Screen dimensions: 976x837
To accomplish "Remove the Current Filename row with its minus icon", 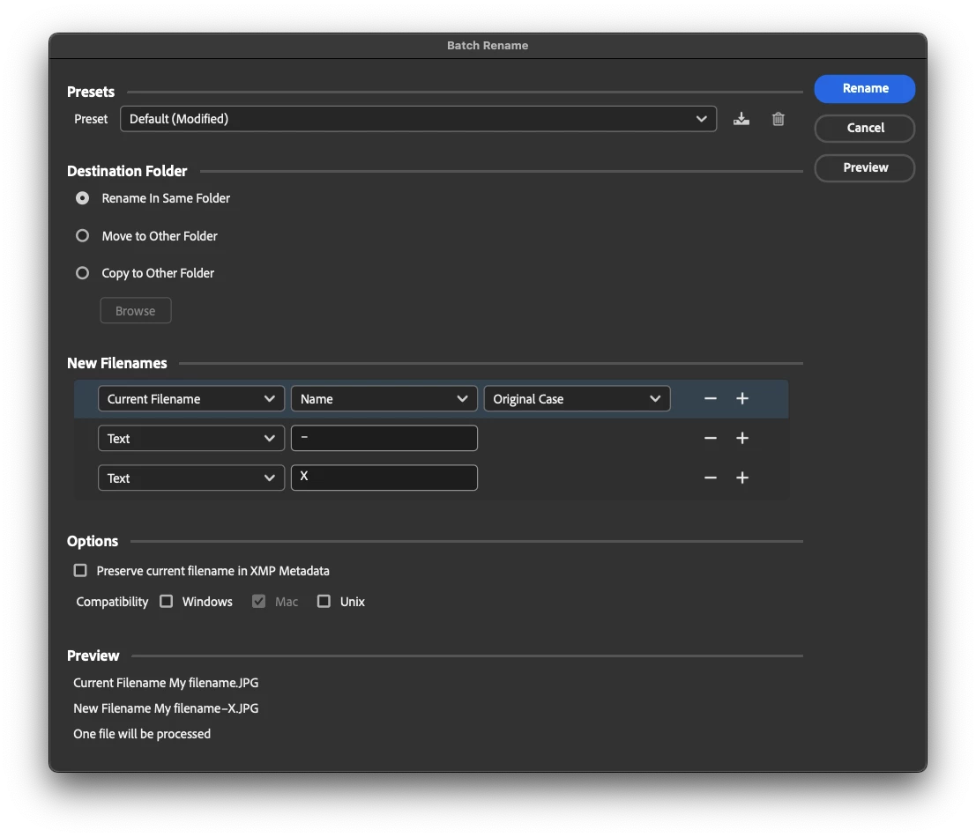I will tap(711, 398).
